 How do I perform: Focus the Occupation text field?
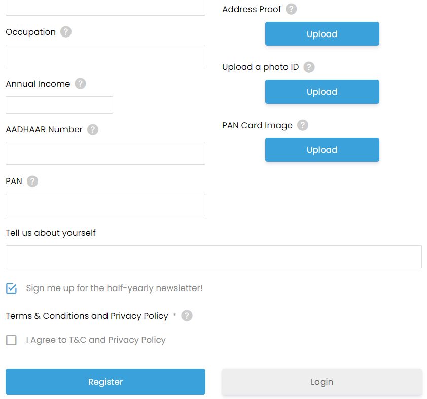point(105,56)
